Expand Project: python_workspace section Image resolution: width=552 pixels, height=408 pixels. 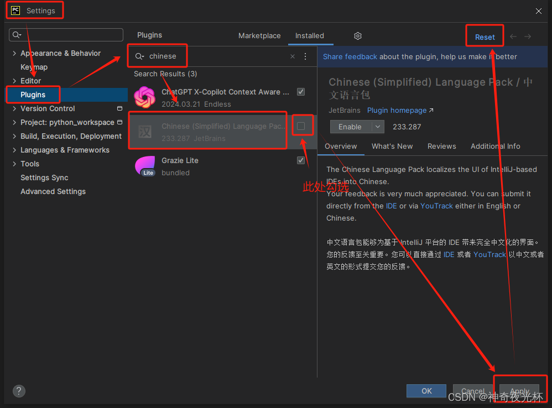[x=14, y=122]
